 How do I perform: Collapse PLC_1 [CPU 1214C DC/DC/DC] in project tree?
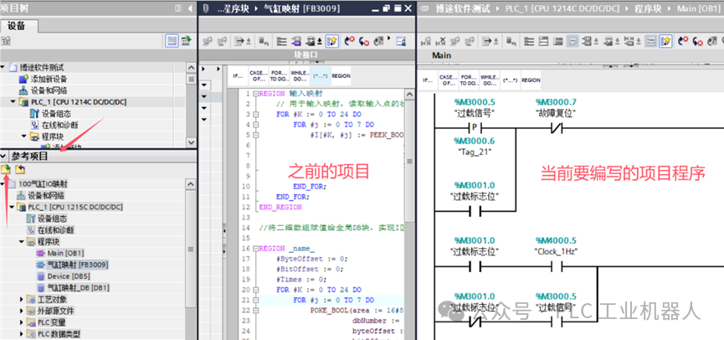[13, 101]
